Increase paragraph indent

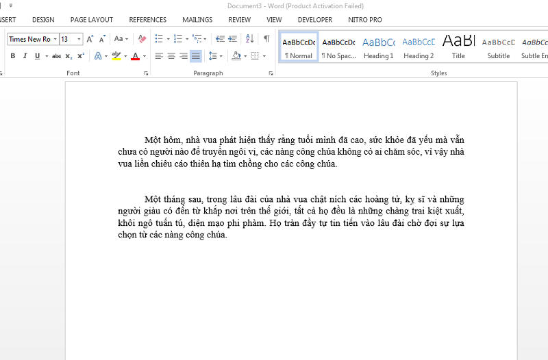click(x=232, y=39)
